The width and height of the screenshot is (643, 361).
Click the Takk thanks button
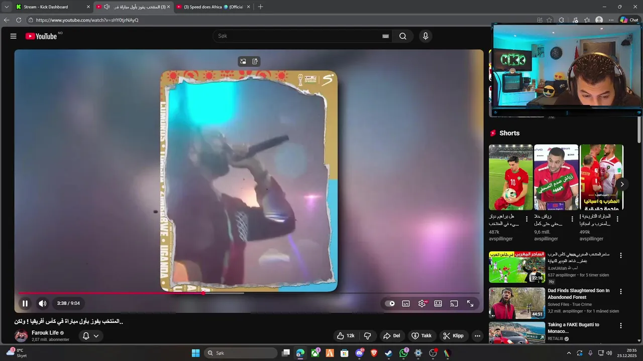tap(422, 335)
